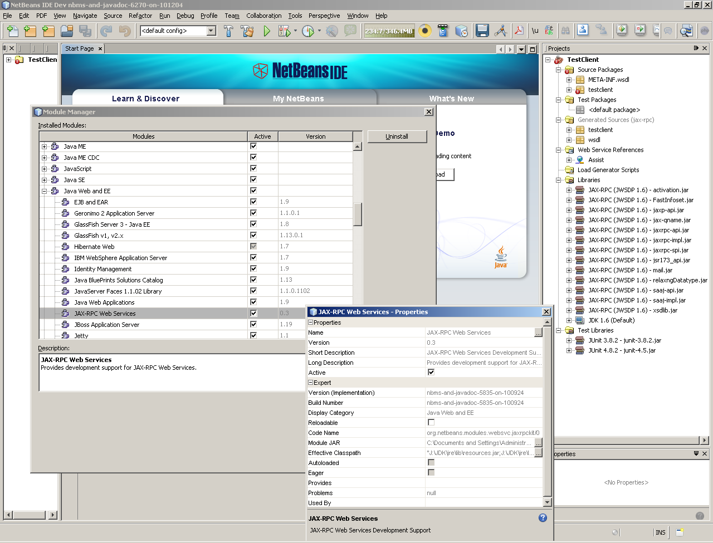Toggle Active checkbox for Identity Management
713x543 pixels.
click(253, 269)
